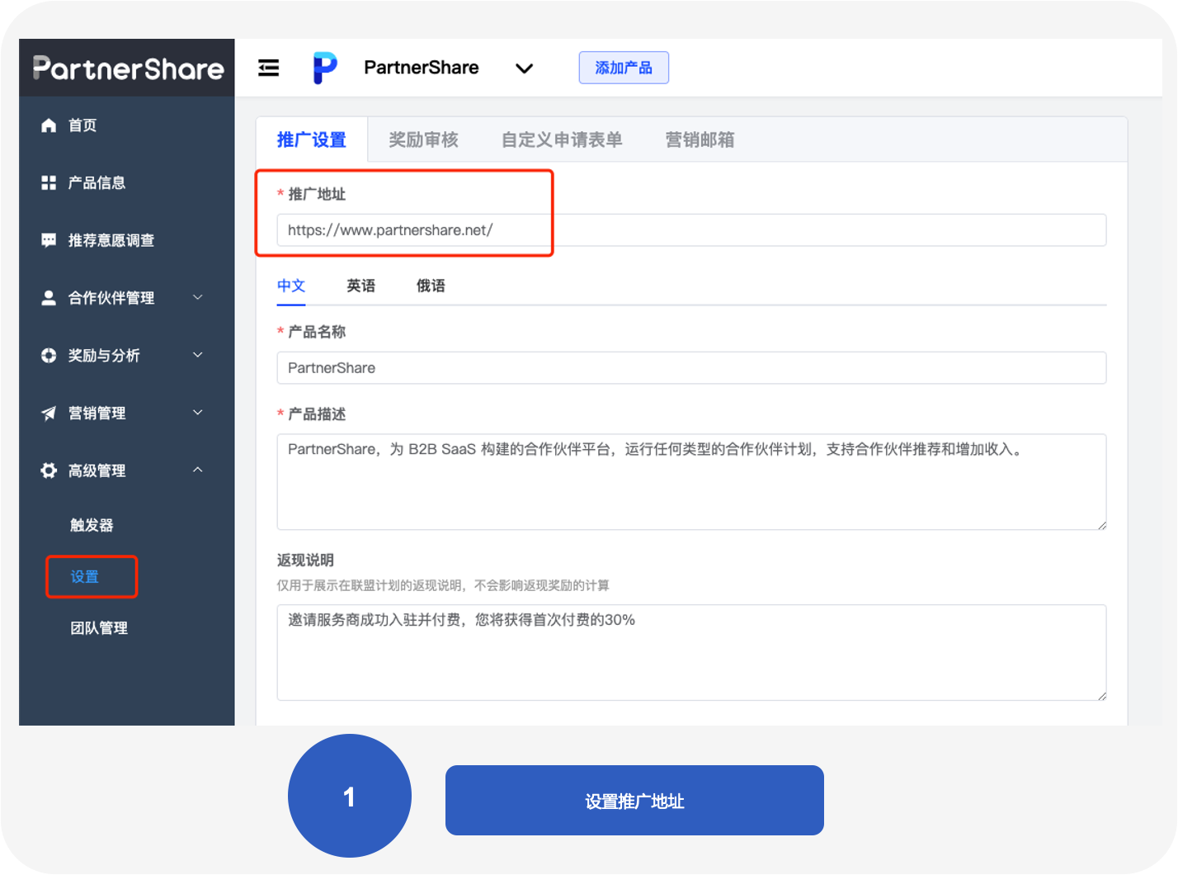Click the 奖励与分析 compass icon
The height and width of the screenshot is (875, 1178).
pyautogui.click(x=49, y=355)
